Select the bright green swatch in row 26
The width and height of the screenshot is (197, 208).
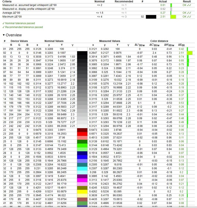click(82, 146)
